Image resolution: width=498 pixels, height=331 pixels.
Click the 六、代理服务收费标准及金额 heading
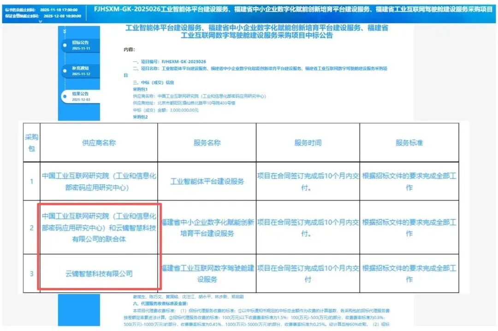click(x=160, y=304)
